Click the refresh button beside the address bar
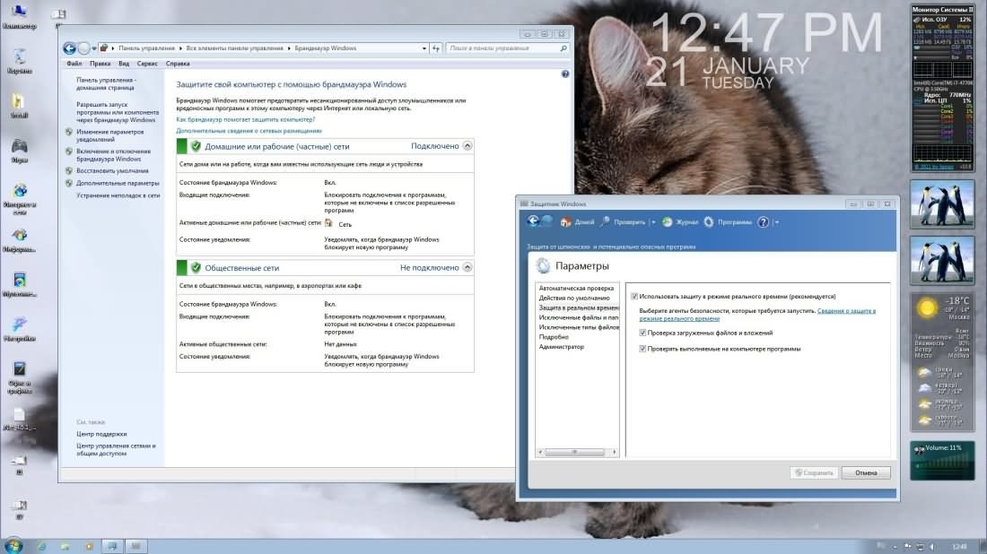The width and height of the screenshot is (987, 554). pos(435,48)
